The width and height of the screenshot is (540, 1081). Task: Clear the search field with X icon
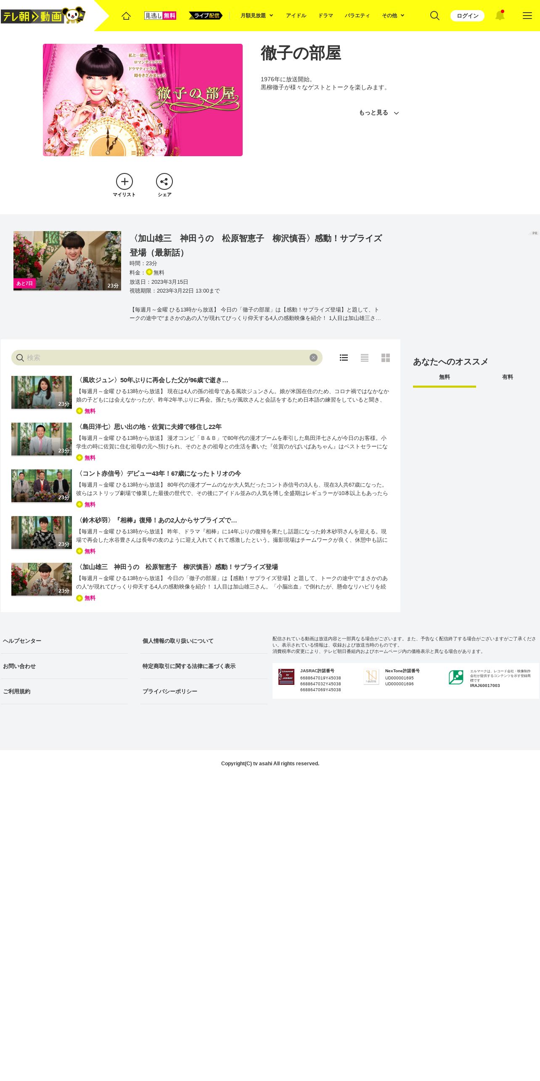click(313, 357)
